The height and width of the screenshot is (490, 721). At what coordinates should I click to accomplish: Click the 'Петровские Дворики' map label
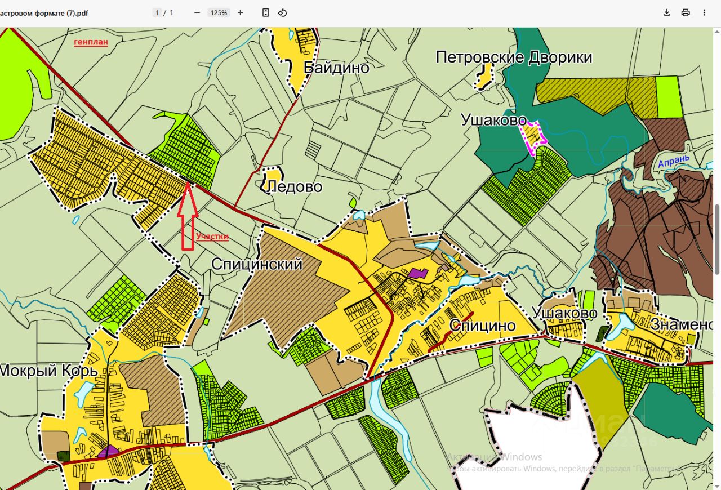coord(514,57)
